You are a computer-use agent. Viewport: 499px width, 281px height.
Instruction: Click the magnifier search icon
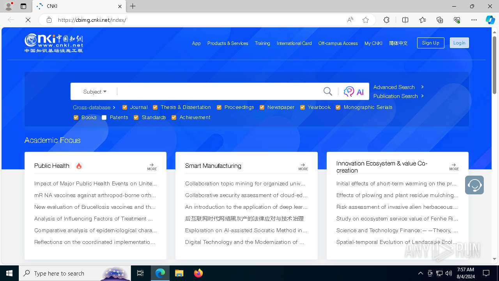point(328,91)
